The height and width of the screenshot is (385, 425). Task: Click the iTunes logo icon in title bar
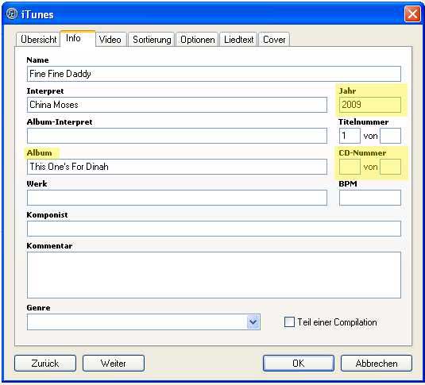click(x=12, y=13)
